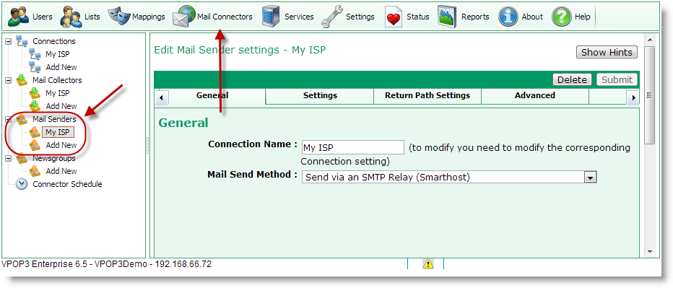Open Settings with the wrench icon
The height and width of the screenshot is (288, 673).
[x=332, y=17]
